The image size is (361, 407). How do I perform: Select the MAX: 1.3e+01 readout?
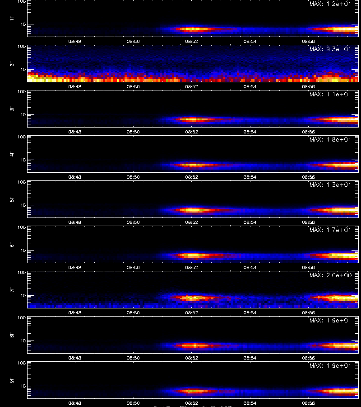point(330,185)
